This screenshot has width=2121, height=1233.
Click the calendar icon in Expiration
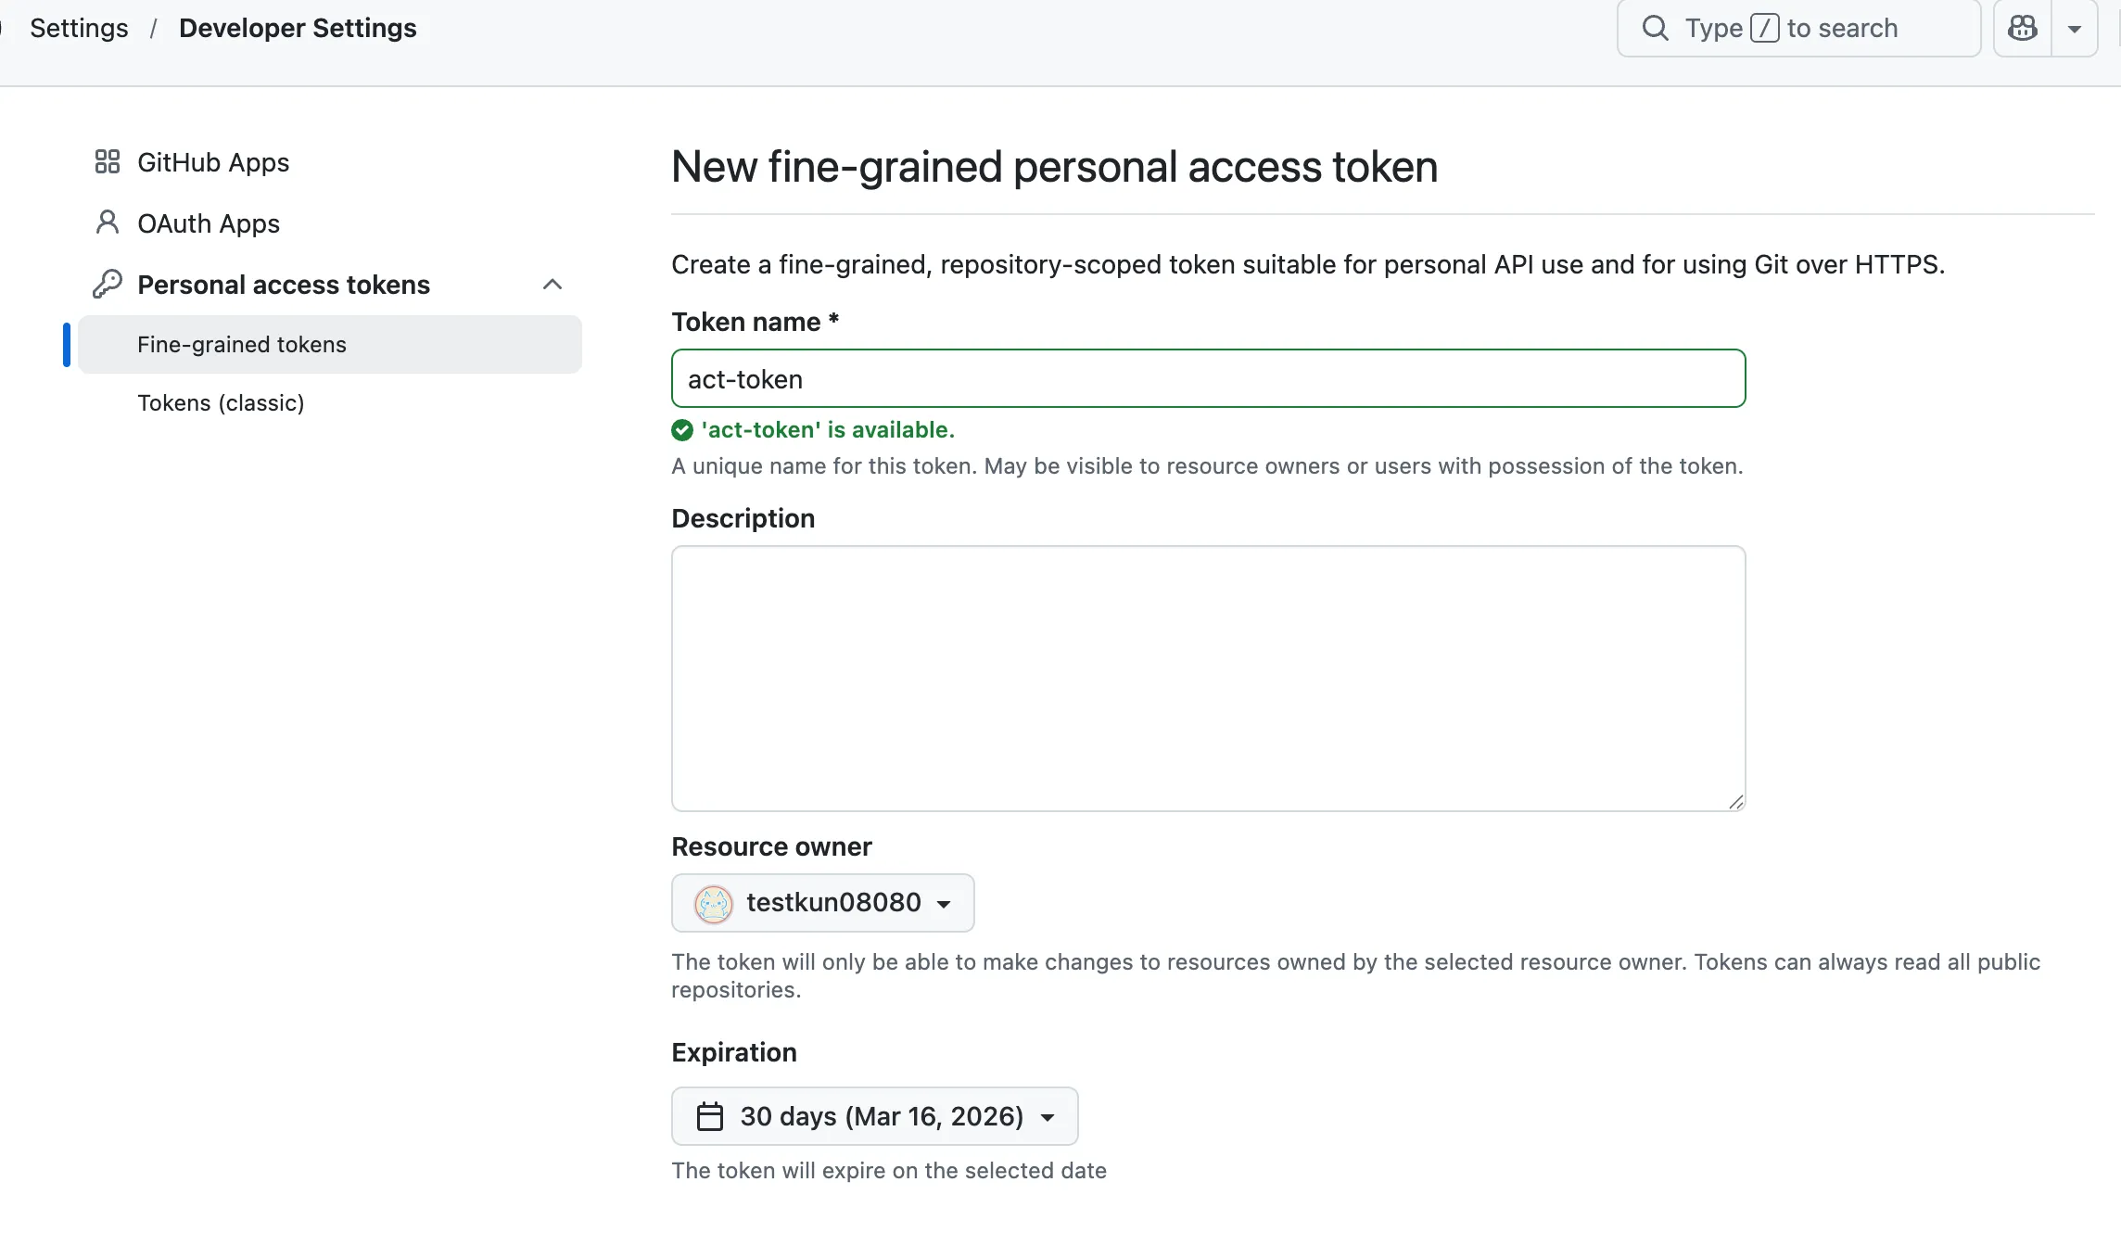click(x=710, y=1116)
